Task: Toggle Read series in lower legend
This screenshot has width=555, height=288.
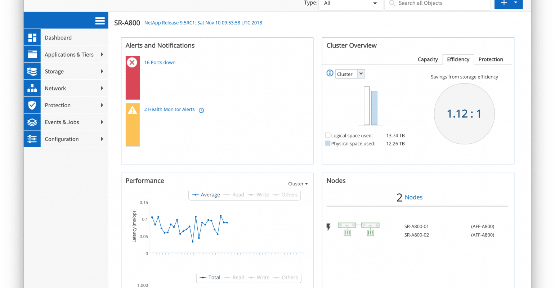Action: 234,278
